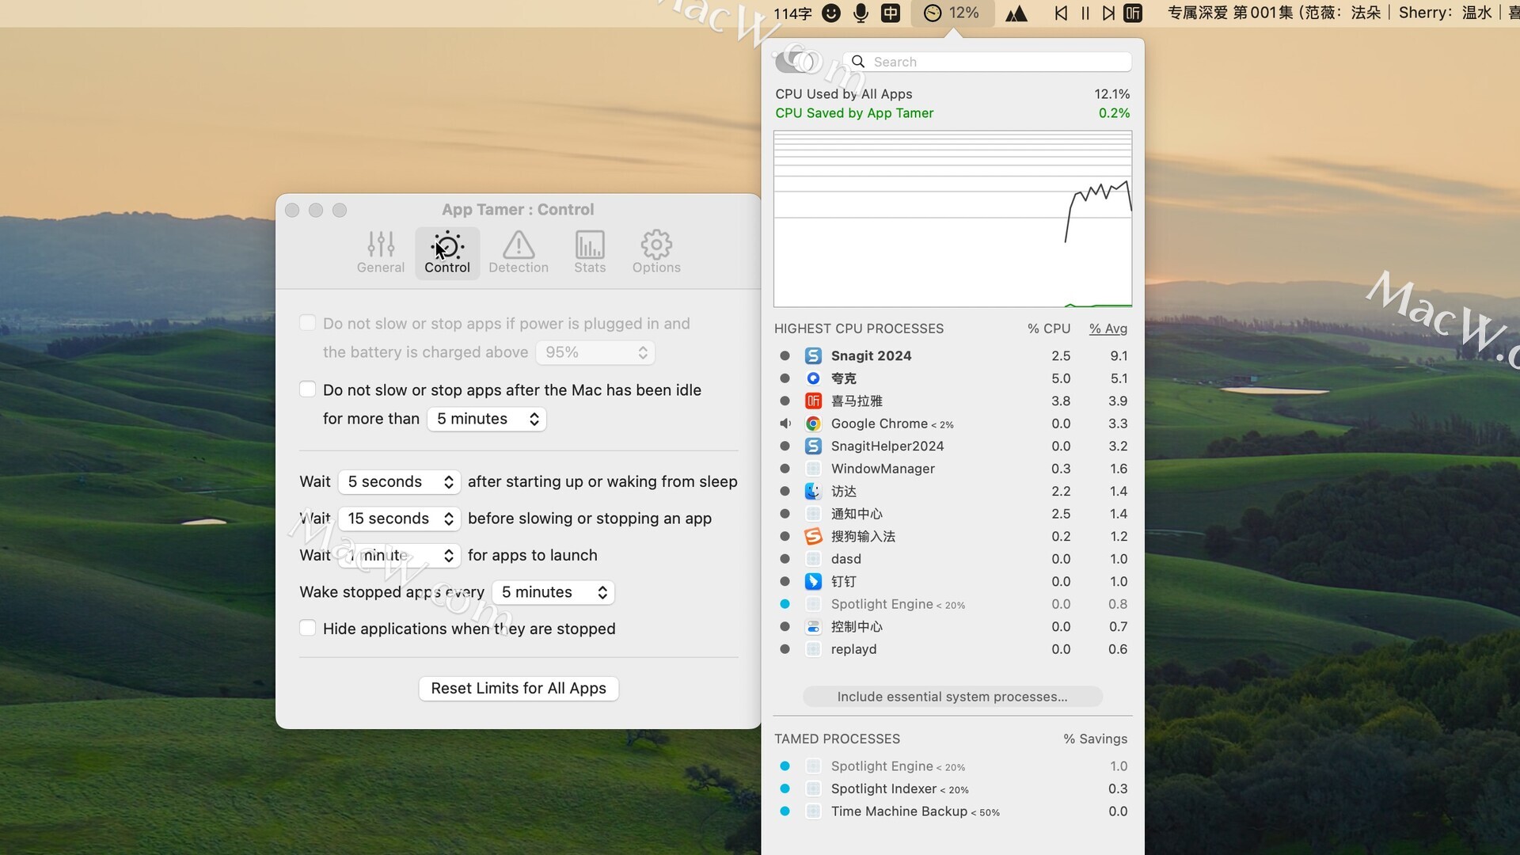Click the process Search field

(987, 62)
